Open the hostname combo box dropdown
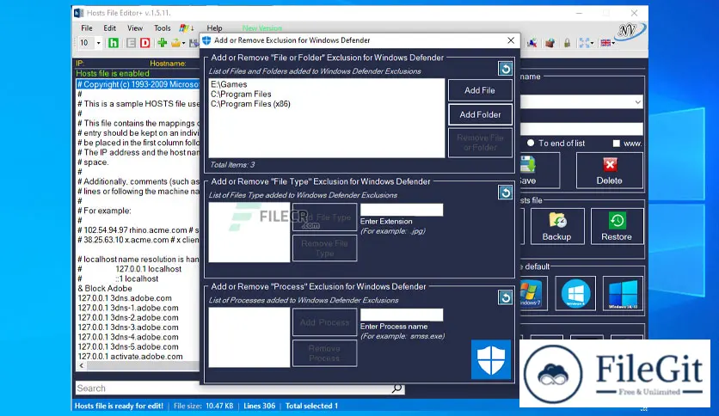 (637, 101)
